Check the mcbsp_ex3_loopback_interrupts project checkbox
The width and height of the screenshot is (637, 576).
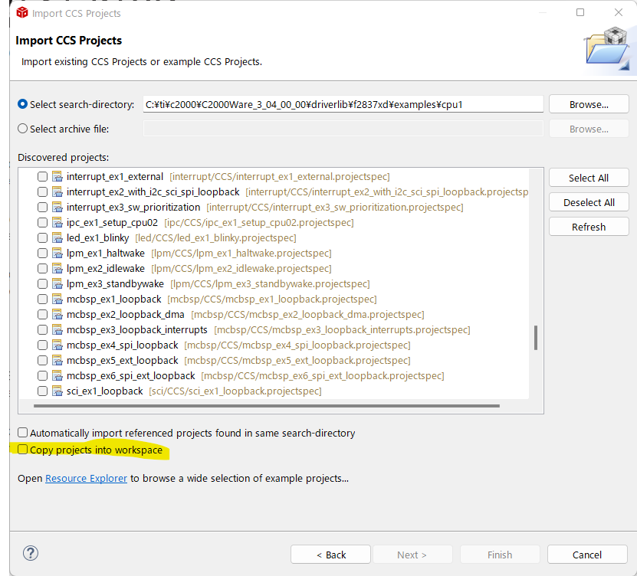[42, 330]
